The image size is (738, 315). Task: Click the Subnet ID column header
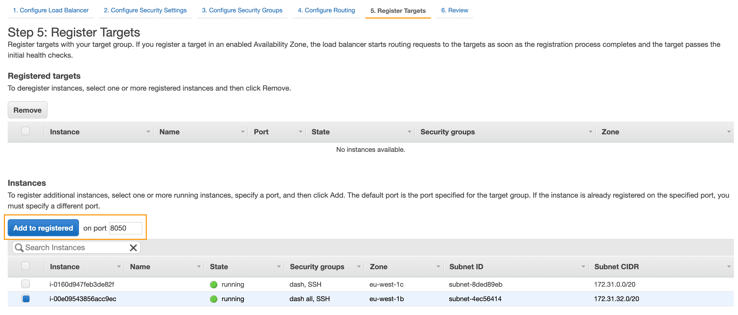466,267
